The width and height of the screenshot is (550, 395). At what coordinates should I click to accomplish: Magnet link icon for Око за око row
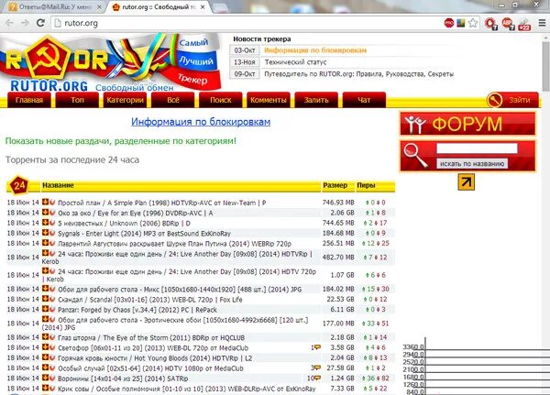(52, 213)
